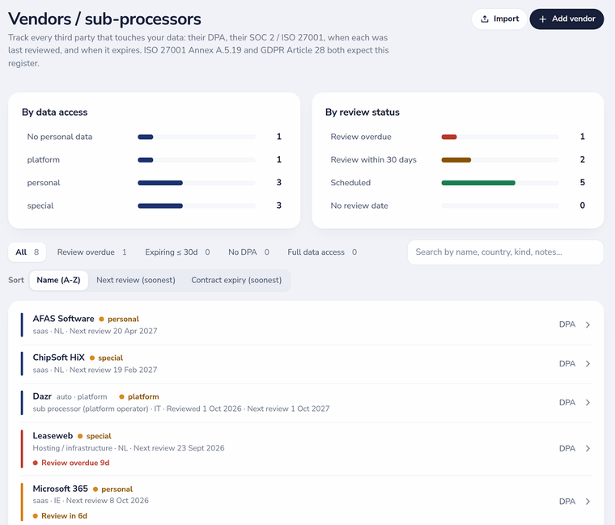615x525 pixels.
Task: Click the 'personal' data access label in chart
Action: [44, 183]
